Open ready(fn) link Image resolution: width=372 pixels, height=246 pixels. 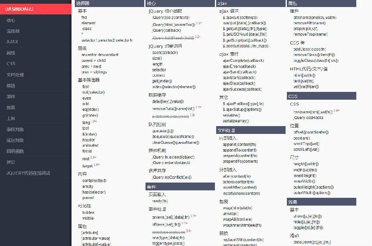(x=160, y=201)
